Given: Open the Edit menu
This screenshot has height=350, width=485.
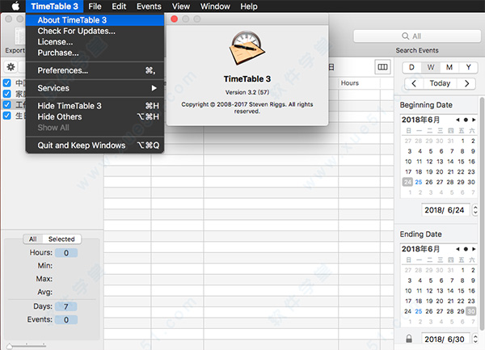Looking at the screenshot, I should pos(119,6).
